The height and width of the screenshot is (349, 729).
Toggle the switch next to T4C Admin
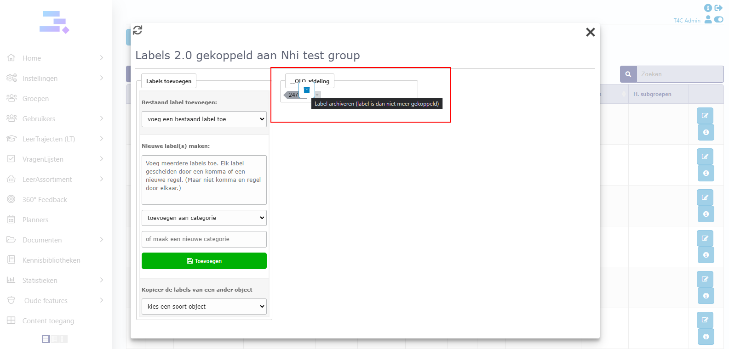pos(719,19)
